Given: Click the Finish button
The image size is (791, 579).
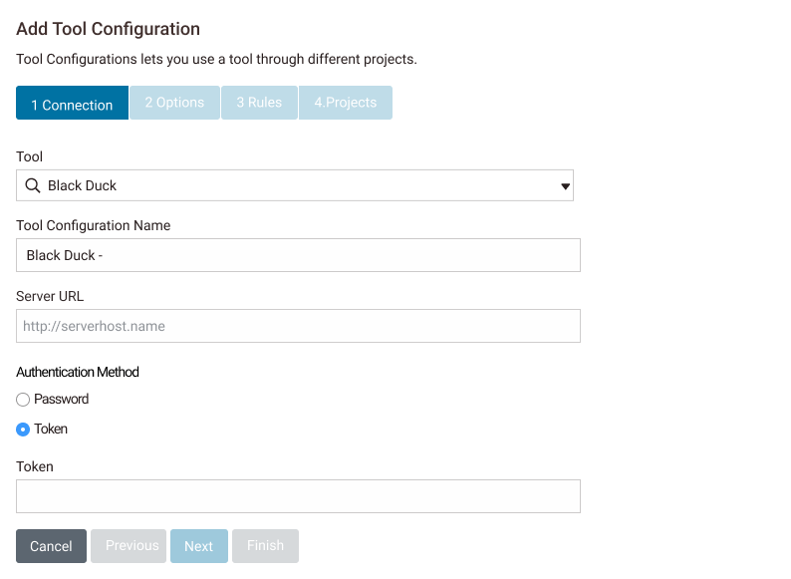Looking at the screenshot, I should point(265,546).
